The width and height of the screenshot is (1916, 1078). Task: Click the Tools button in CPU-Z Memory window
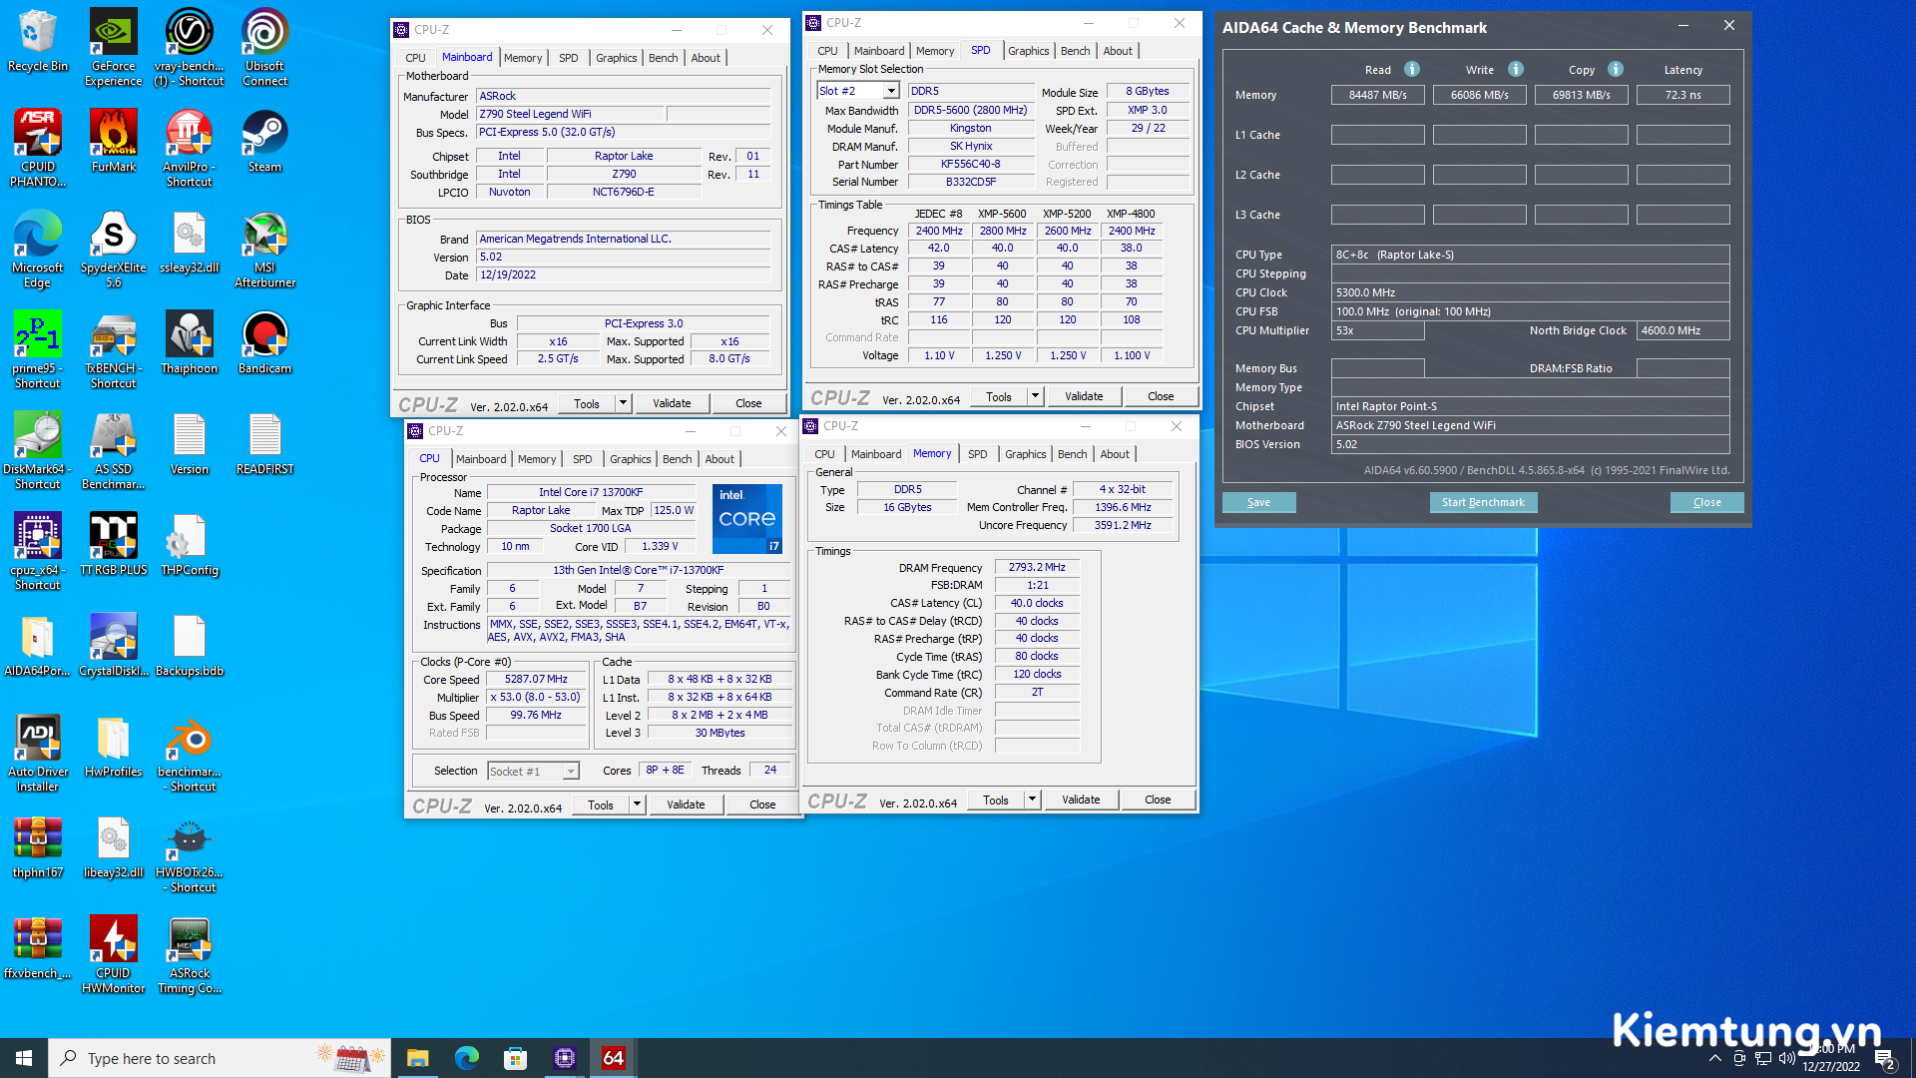tap(996, 800)
